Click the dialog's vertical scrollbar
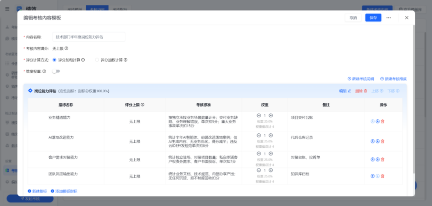 click(413, 99)
